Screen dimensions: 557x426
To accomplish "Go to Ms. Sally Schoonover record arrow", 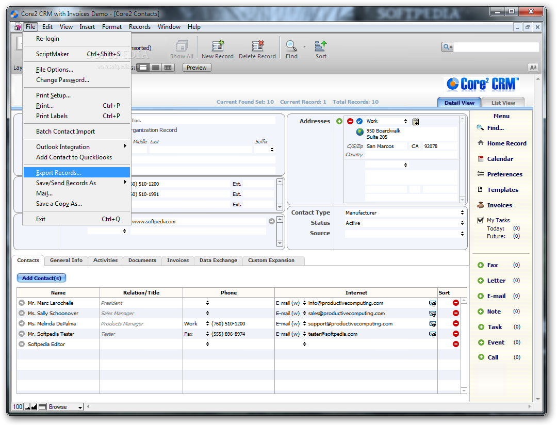I will click(22, 313).
